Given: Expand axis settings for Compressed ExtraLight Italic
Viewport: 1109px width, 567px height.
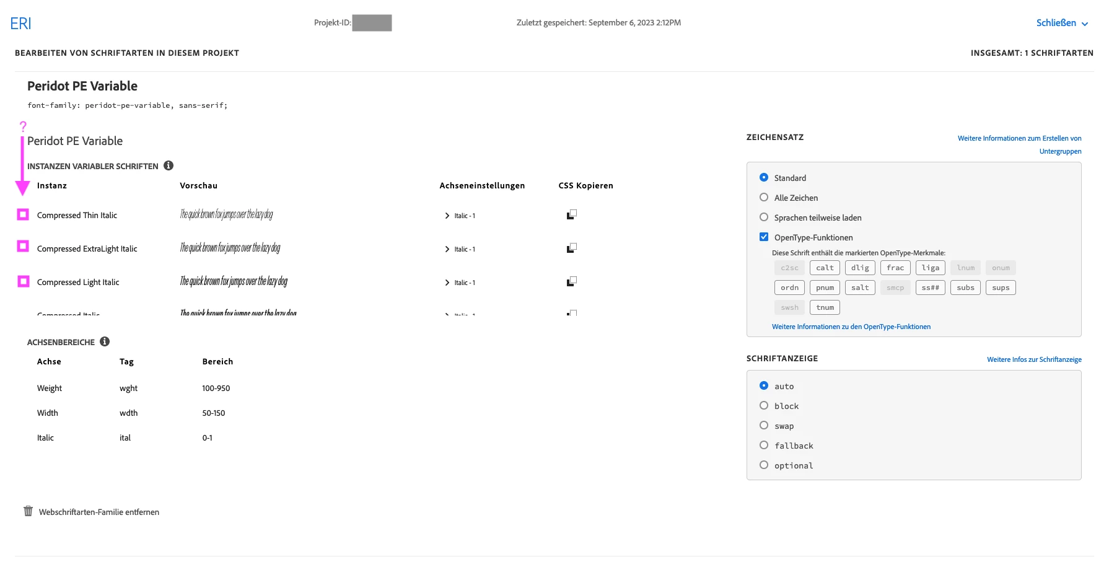Looking at the screenshot, I should (x=447, y=249).
